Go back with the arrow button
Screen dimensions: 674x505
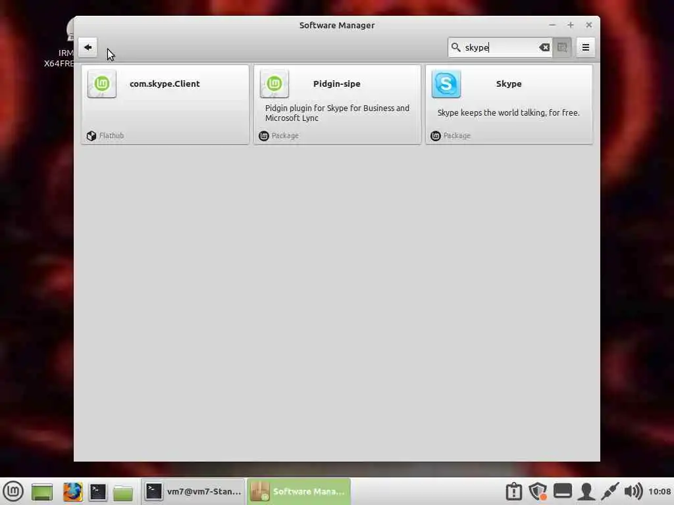88,47
